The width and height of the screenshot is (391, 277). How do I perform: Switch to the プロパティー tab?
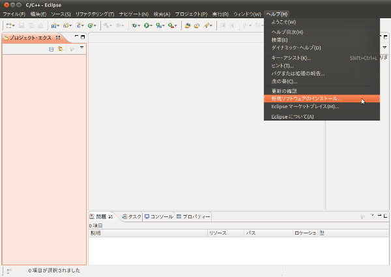[194, 216]
